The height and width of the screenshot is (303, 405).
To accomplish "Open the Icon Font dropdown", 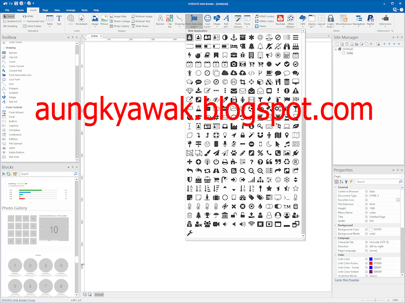I will pyautogui.click(x=208, y=21).
